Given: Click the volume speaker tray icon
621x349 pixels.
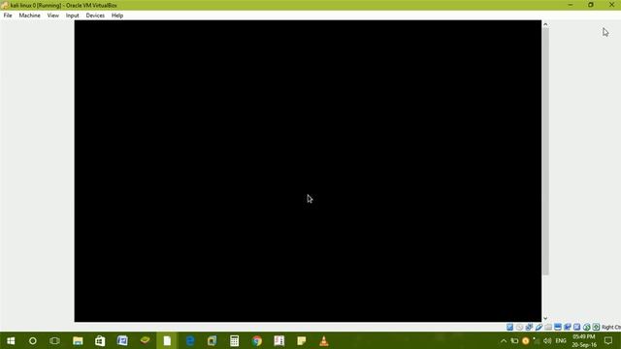Looking at the screenshot, I should click(x=547, y=340).
